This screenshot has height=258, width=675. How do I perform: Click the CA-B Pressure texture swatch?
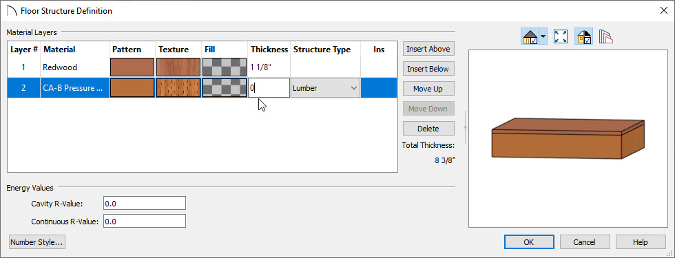[x=178, y=88]
